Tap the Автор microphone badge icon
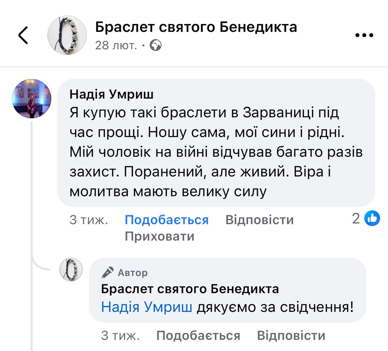The image size is (388, 351). [108, 272]
